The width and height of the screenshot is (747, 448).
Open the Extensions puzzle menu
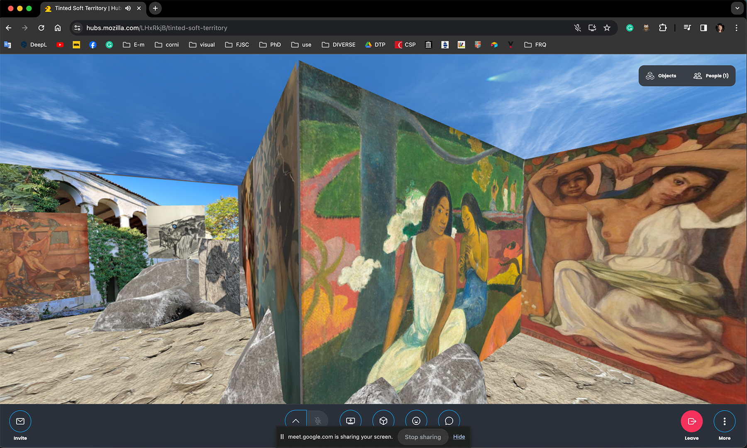click(x=663, y=28)
